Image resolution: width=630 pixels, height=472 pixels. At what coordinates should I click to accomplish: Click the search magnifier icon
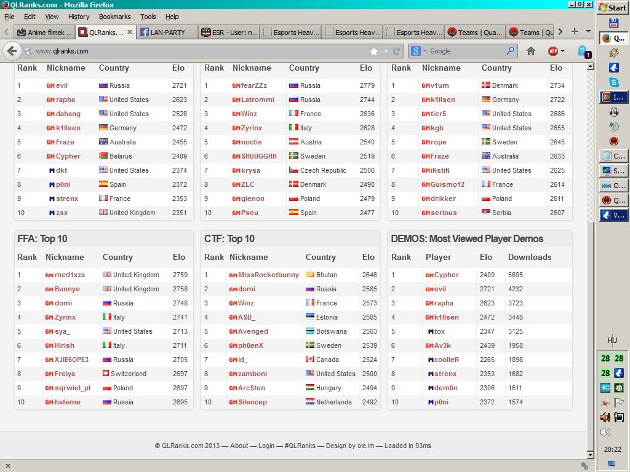(510, 50)
